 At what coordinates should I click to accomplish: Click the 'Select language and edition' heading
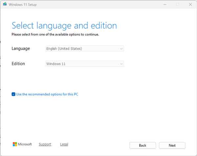pyautogui.click(x=64, y=26)
